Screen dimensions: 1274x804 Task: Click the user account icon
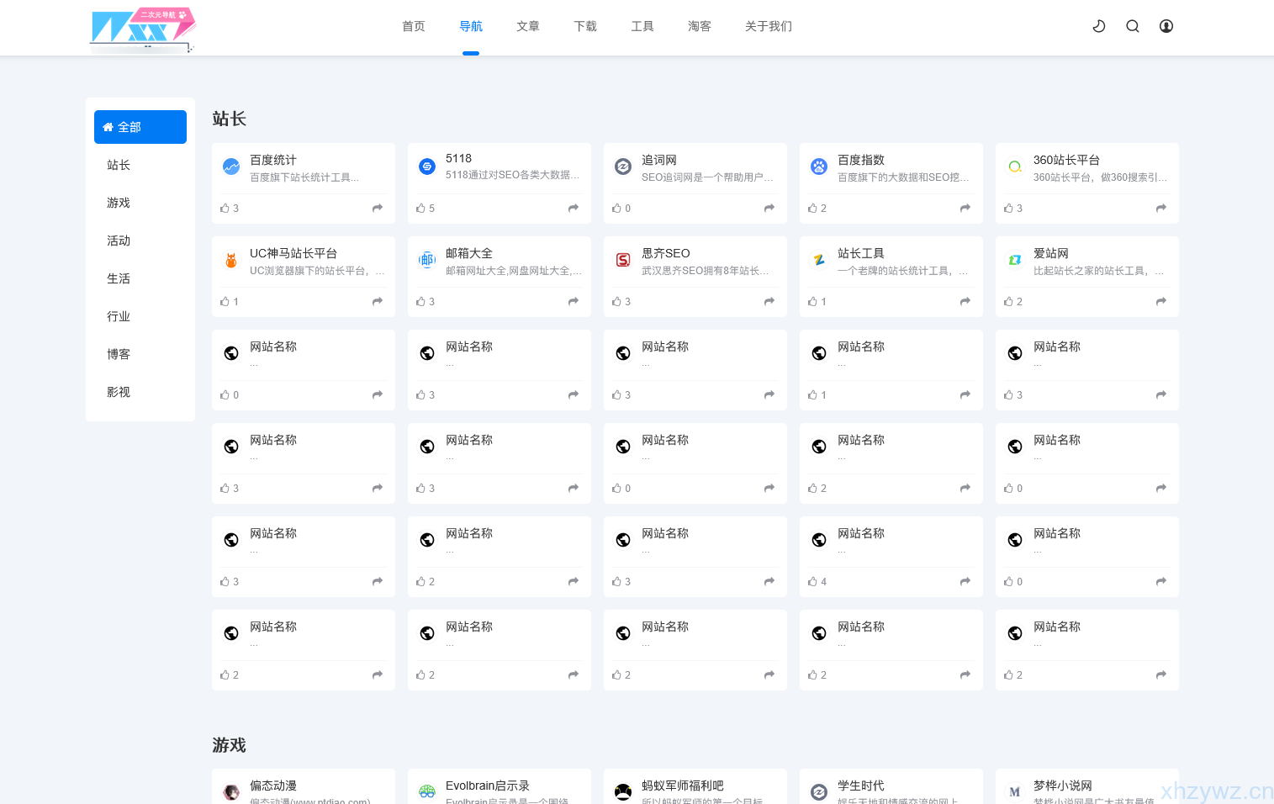pyautogui.click(x=1166, y=26)
